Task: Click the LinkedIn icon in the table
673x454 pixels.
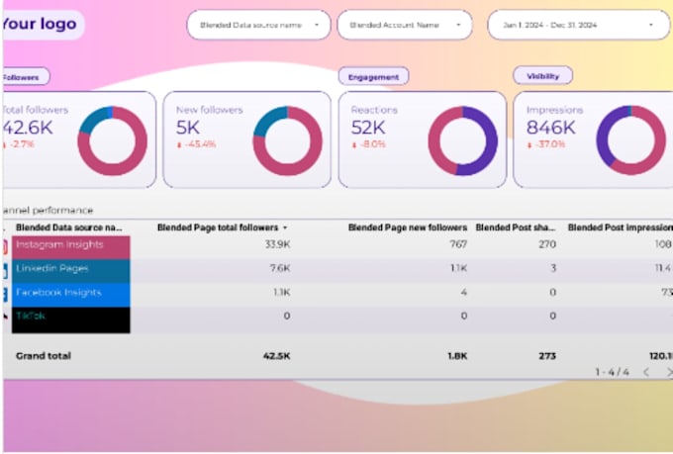Action: point(5,271)
